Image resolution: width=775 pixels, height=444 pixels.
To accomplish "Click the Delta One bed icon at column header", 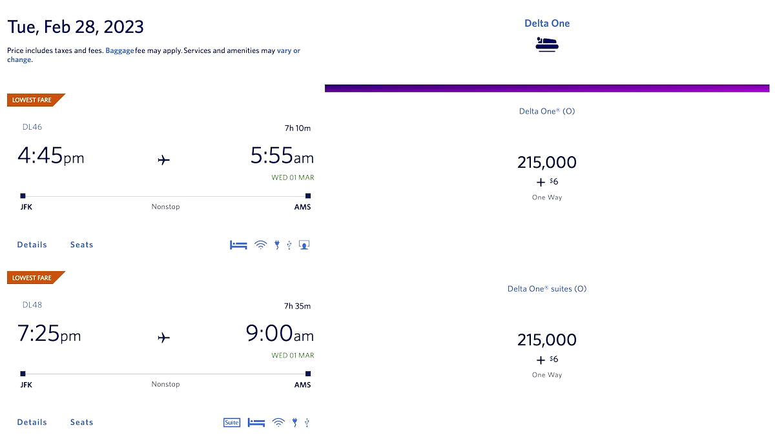I will [x=547, y=44].
